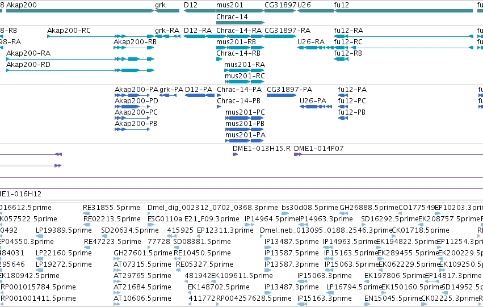Click the mus201-RA transcript label
Screen dimensions: 483x307
click(245, 65)
